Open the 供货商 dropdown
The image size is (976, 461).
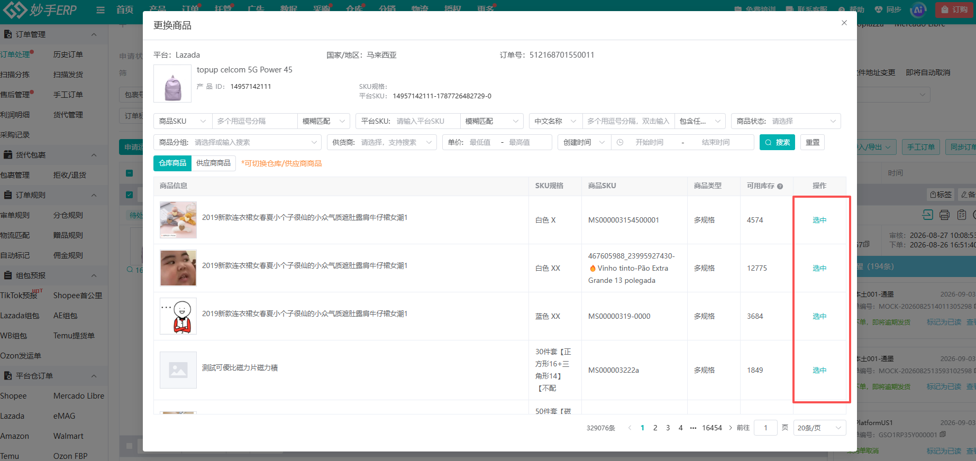tap(382, 142)
